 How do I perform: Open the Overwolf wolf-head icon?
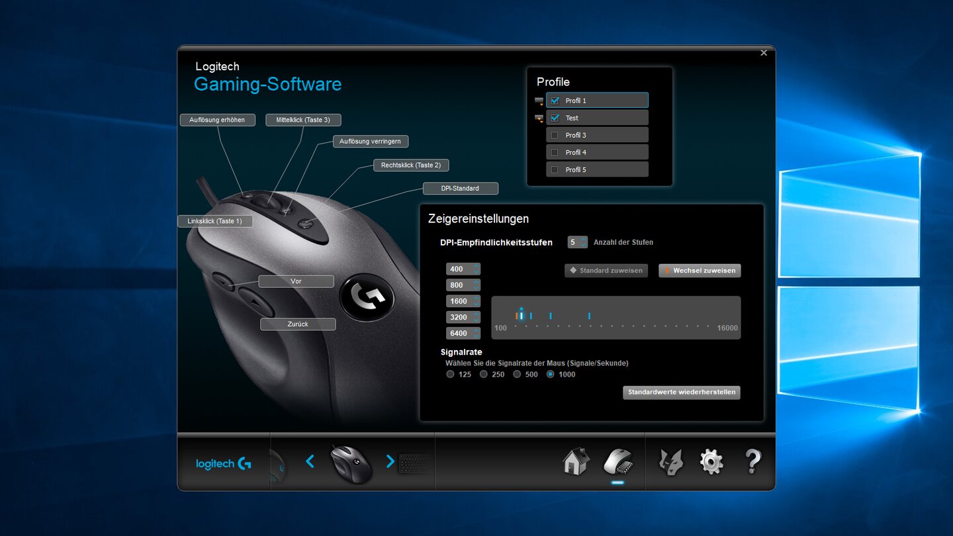point(670,461)
